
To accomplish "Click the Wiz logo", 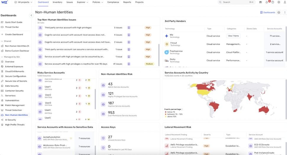I will tap(4, 2).
